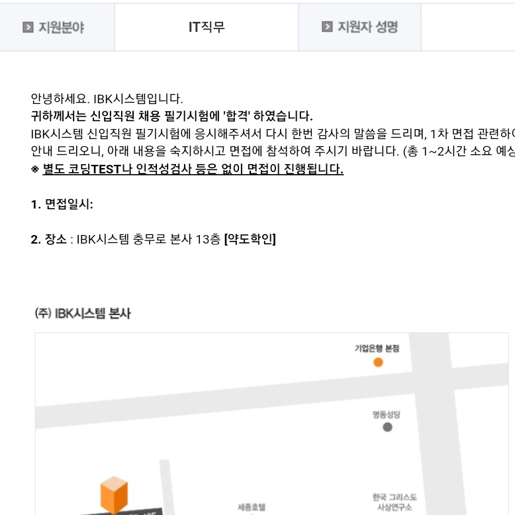Click the gray 명동성당 map marker

pos(387,427)
